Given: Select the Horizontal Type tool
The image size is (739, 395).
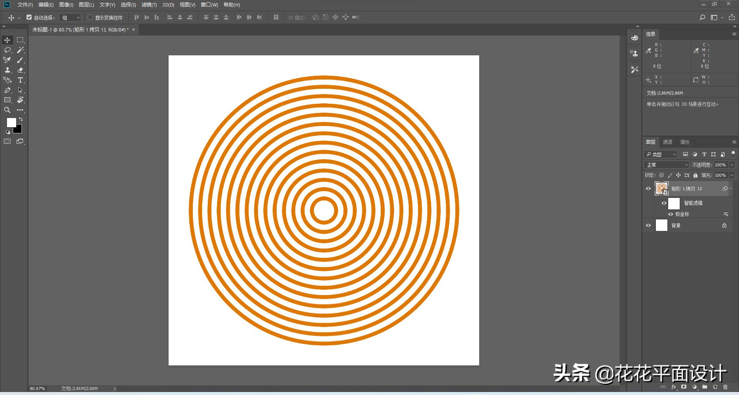Looking at the screenshot, I should (20, 80).
